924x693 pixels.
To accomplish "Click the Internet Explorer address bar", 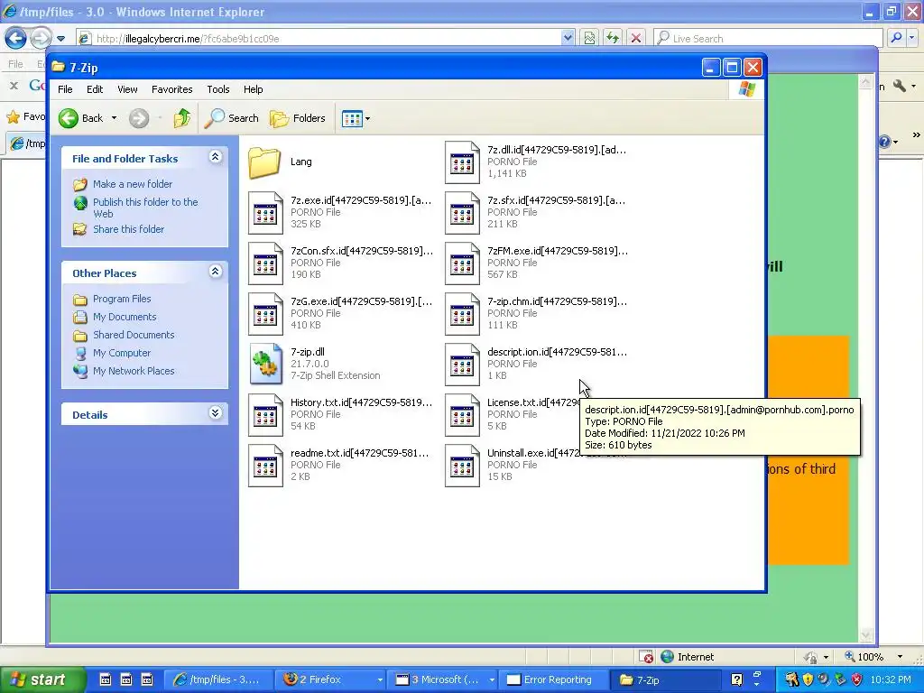I will (325, 39).
